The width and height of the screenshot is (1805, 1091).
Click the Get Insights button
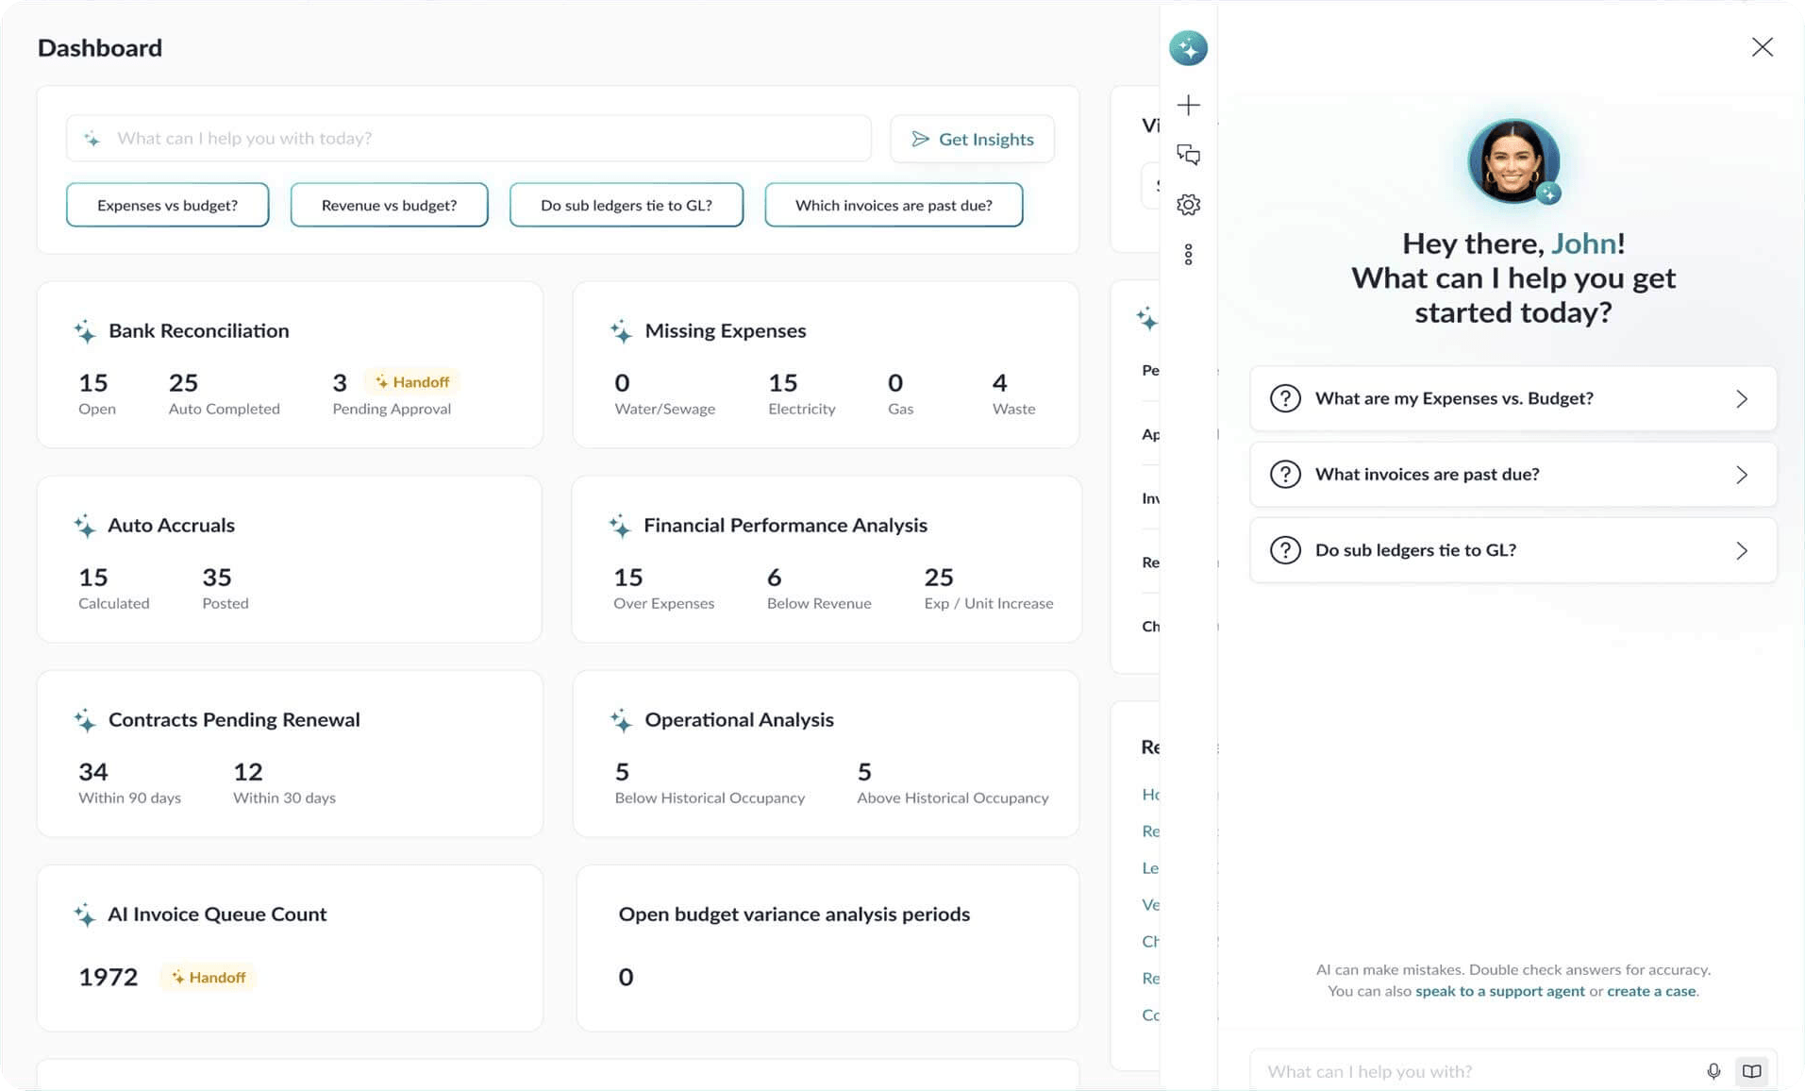(972, 139)
